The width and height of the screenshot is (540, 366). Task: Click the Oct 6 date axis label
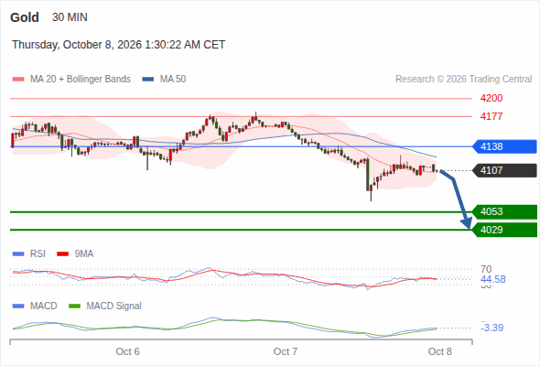click(128, 351)
